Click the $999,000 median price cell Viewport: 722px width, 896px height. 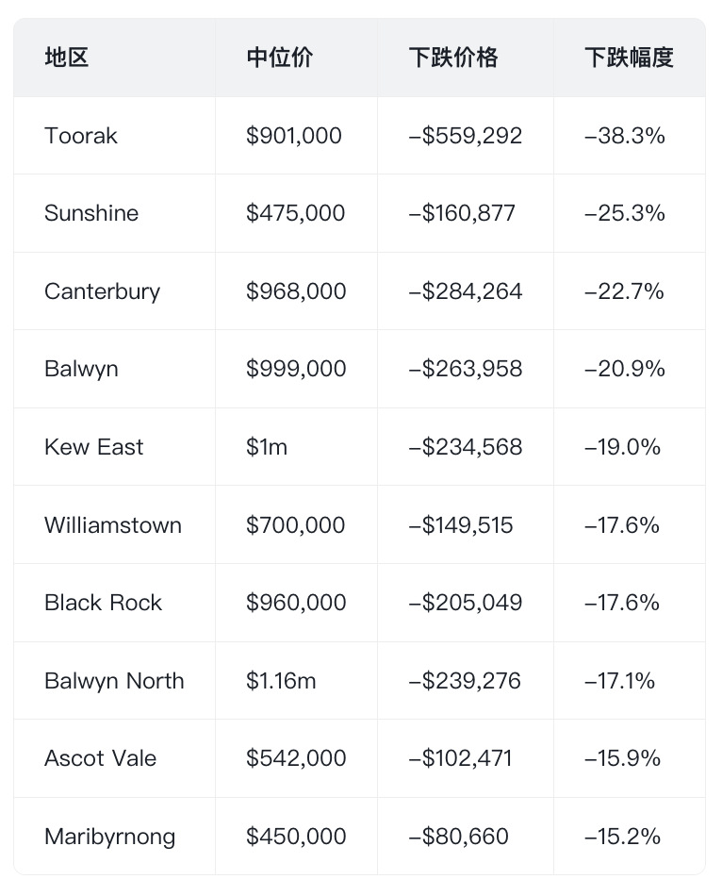coord(296,369)
